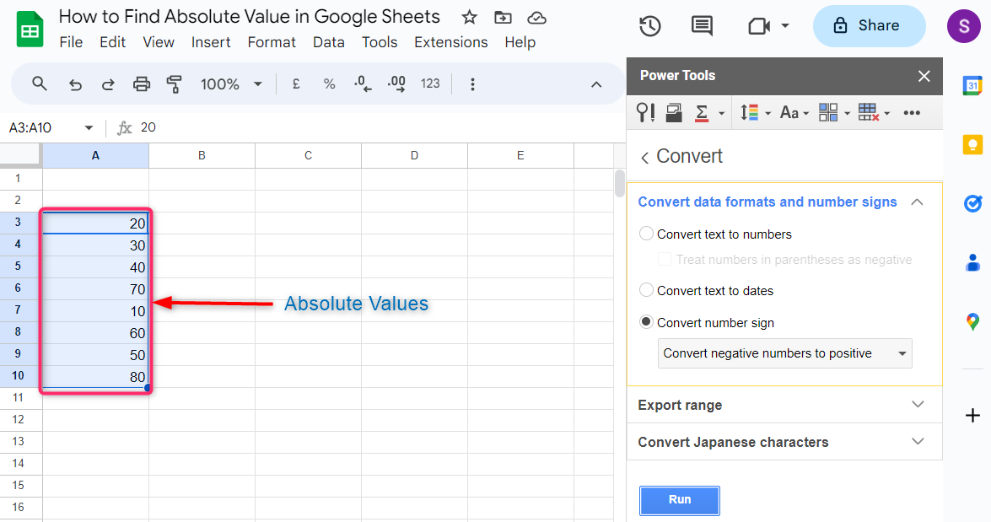Select Convert number sign radio button
Viewport: 991px width, 522px height.
pyautogui.click(x=647, y=323)
